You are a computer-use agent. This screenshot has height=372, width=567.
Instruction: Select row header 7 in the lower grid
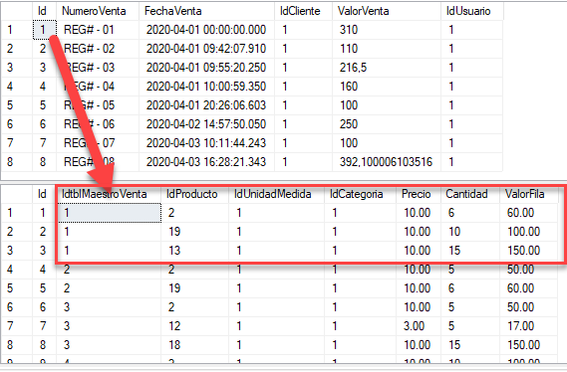(x=17, y=326)
